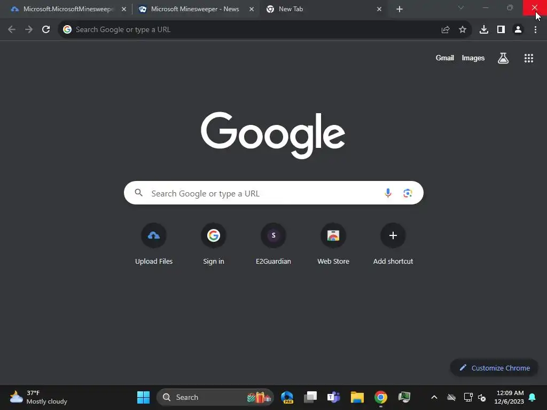Reload the current page
The image size is (547, 410).
click(x=46, y=30)
